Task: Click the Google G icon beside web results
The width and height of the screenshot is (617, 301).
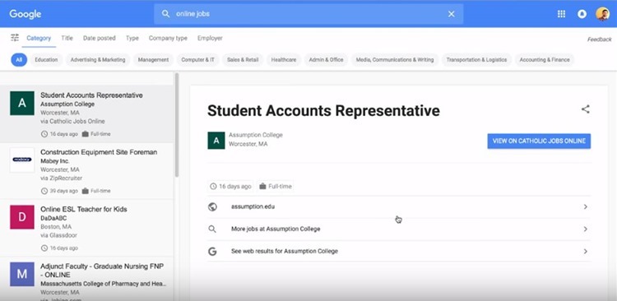Action: click(212, 251)
